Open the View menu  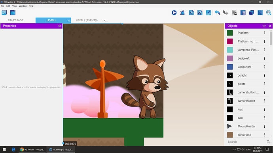pyautogui.click(x=15, y=6)
